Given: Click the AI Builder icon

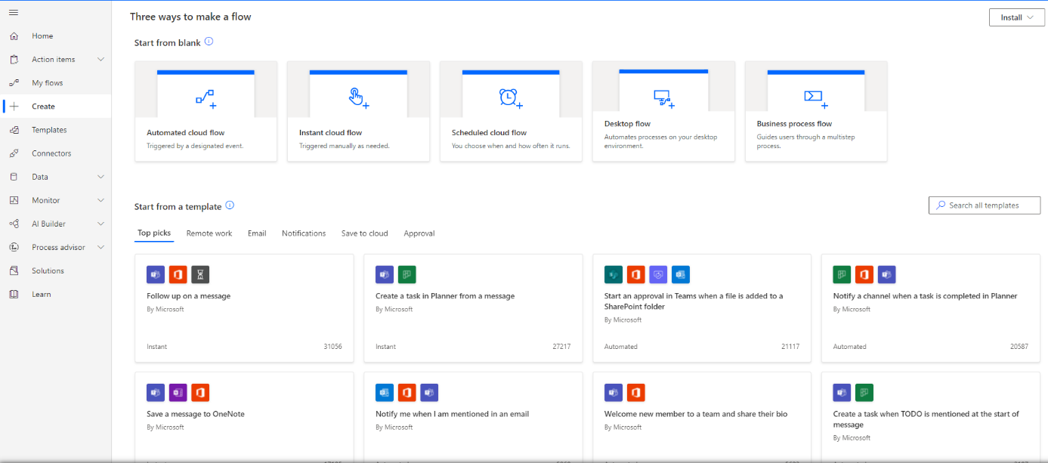Looking at the screenshot, I should [14, 224].
